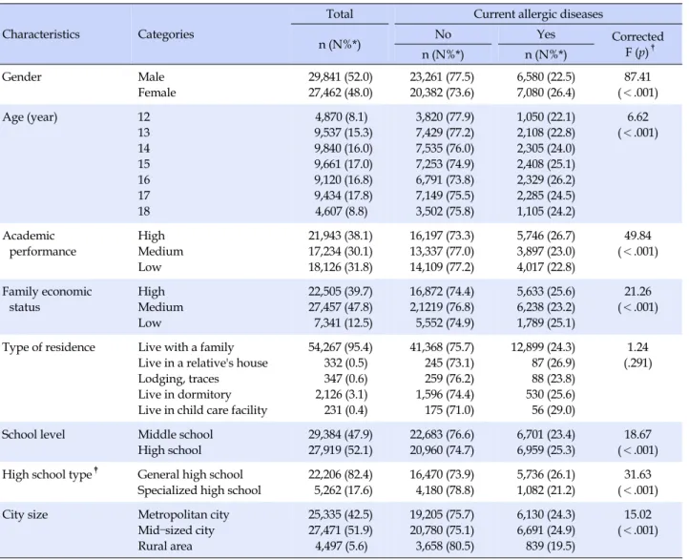
Task: Select the 'Family economic status' label
Action: pos(47,300)
